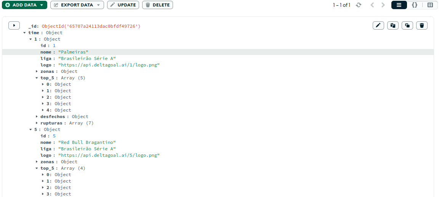Expand the zonas object under Palmeiras
439x197 pixels.
click(x=37, y=71)
